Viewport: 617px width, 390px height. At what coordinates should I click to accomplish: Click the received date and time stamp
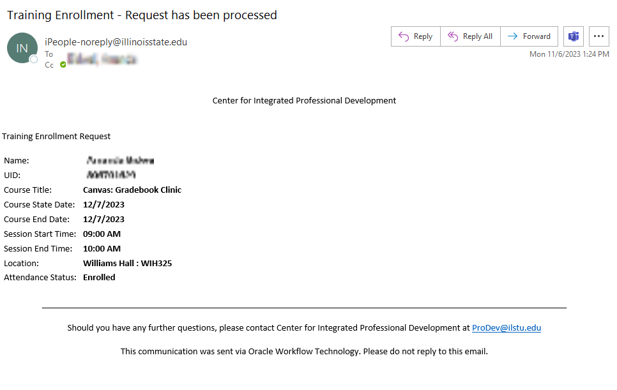coord(568,54)
